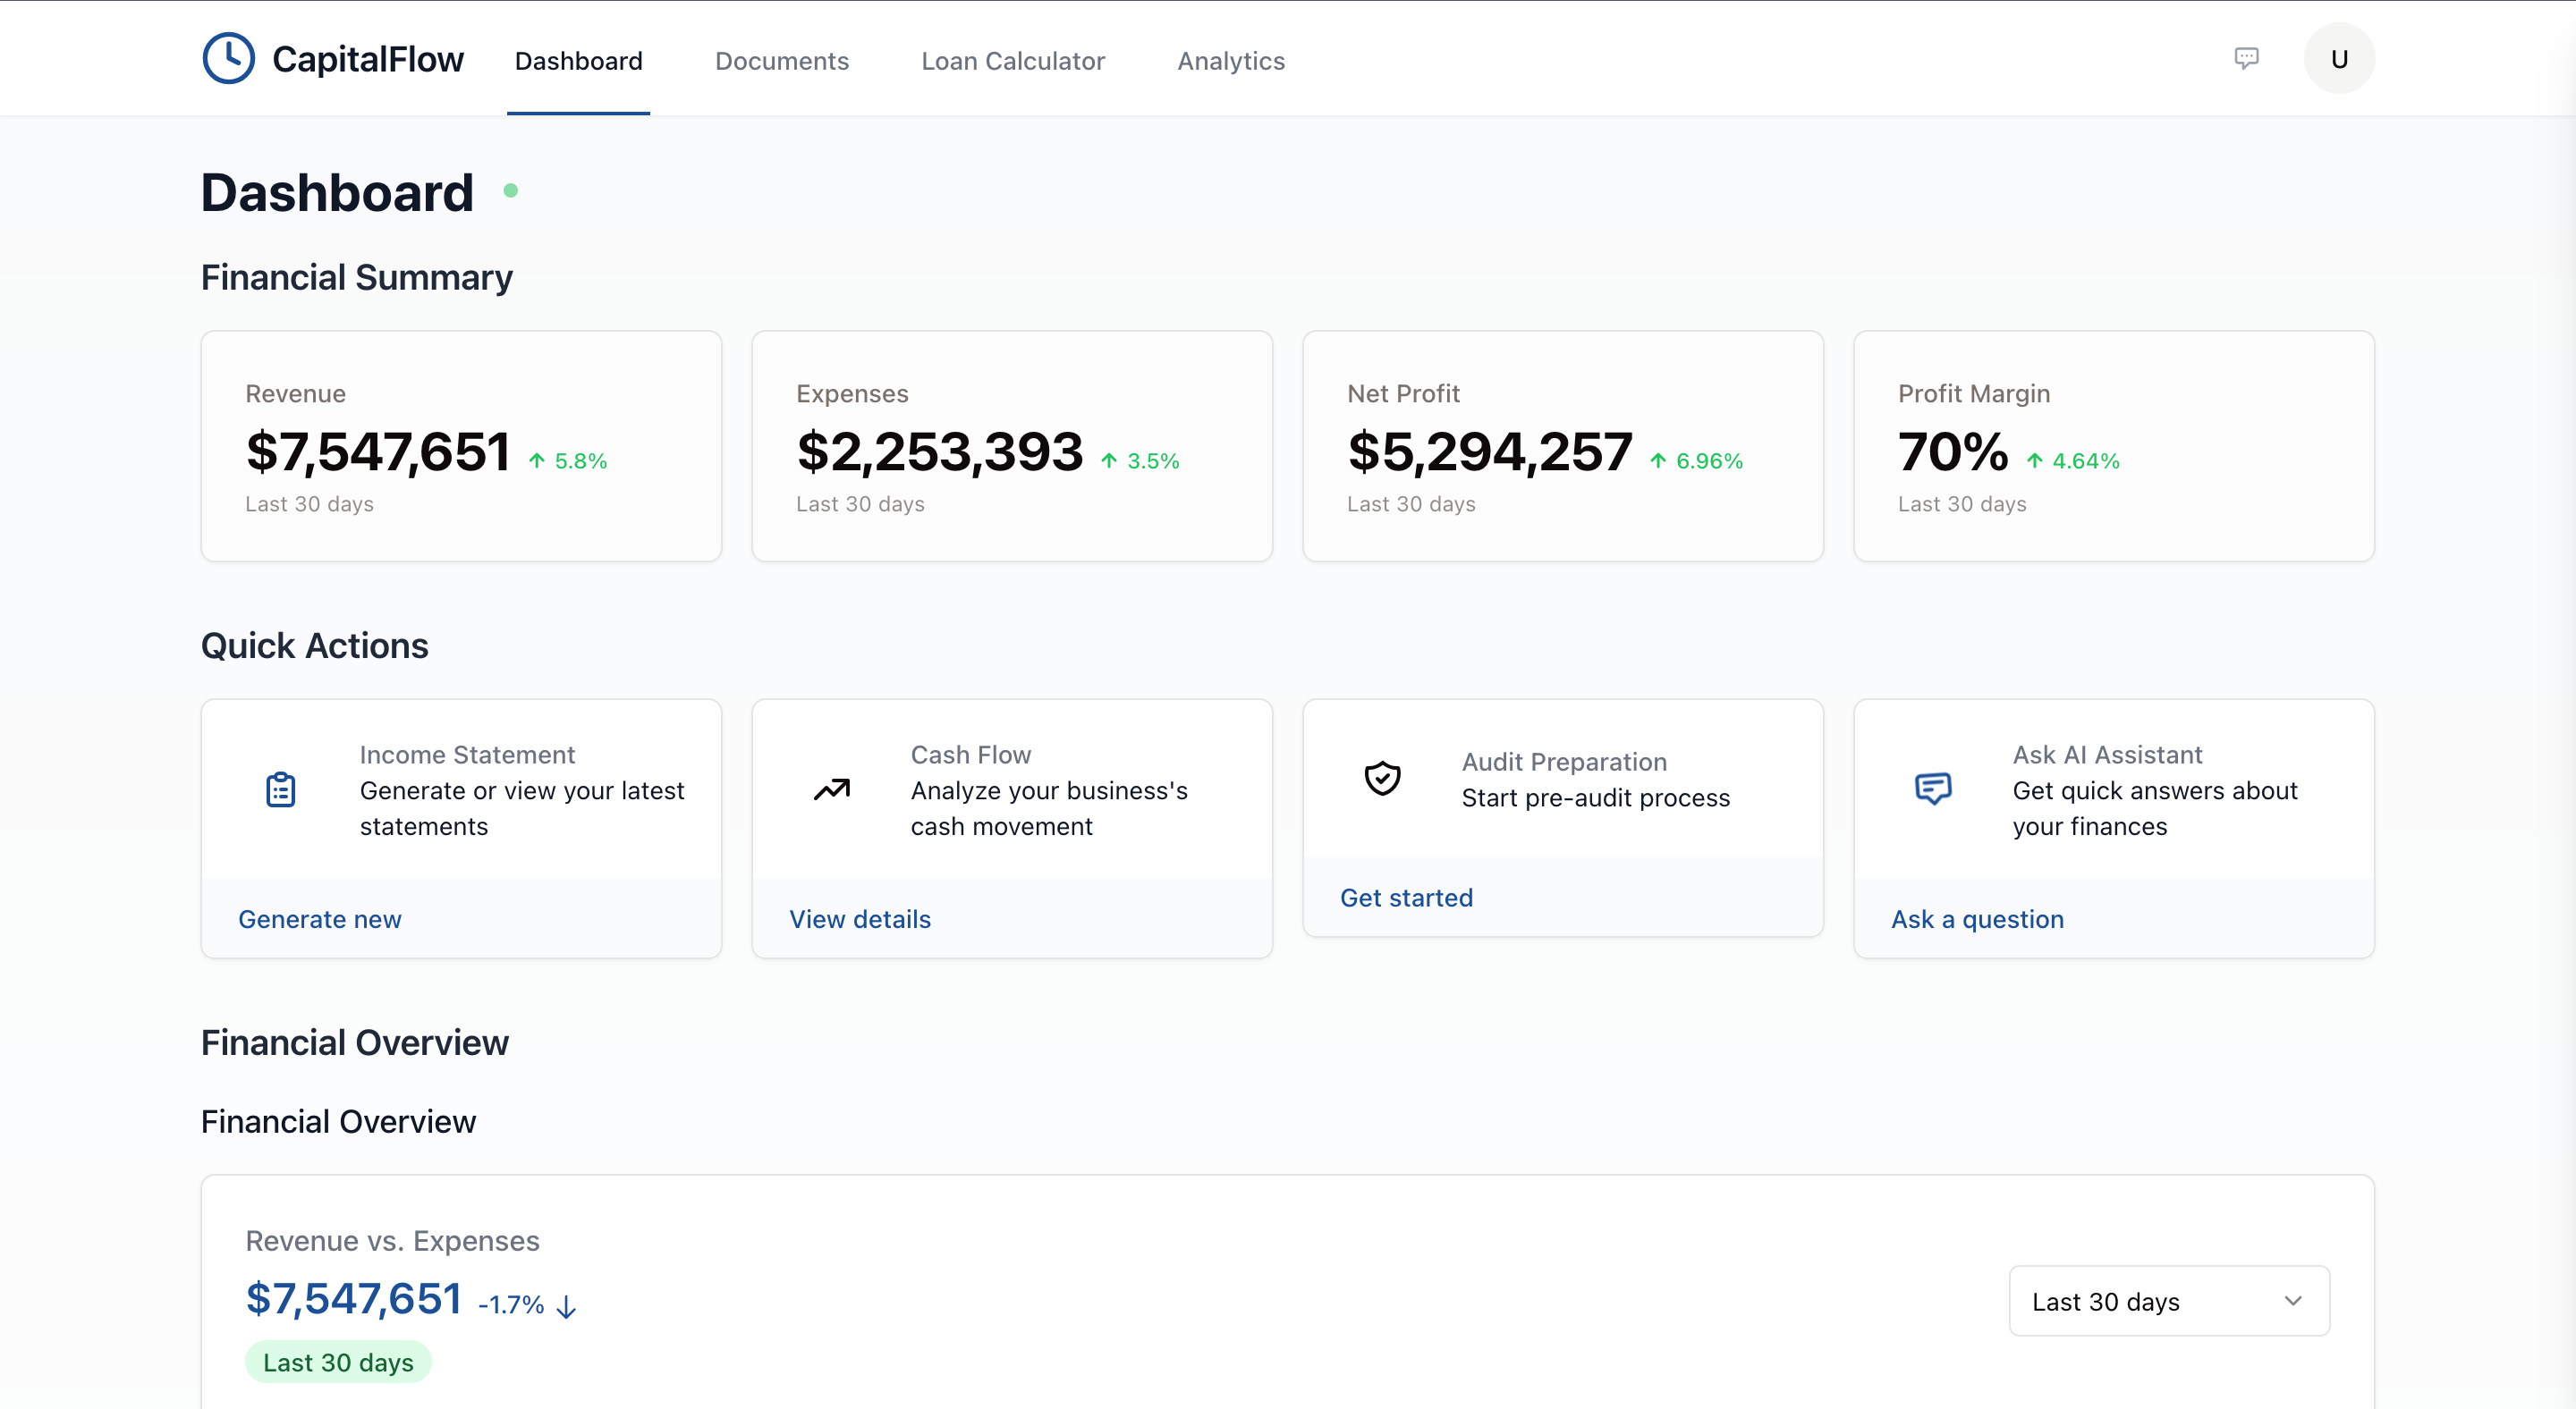Screen dimensions: 2576x1409
Task: Click the Ask AI Assistant message icon
Action: coord(1932,789)
